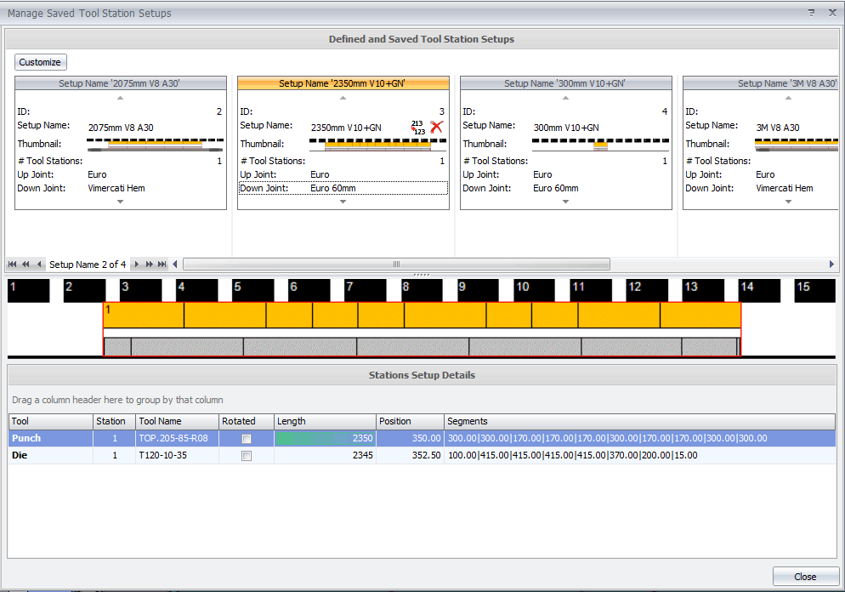The image size is (845, 592).
Task: Toggle Rotated checkbox for the Die row
Action: click(247, 456)
